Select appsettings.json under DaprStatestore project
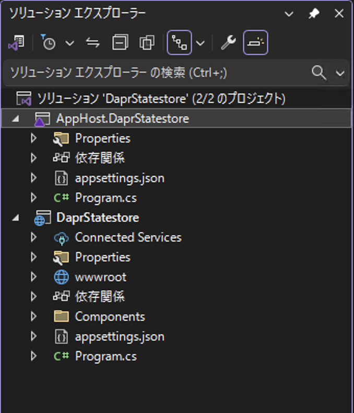The height and width of the screenshot is (413, 354). (x=120, y=337)
